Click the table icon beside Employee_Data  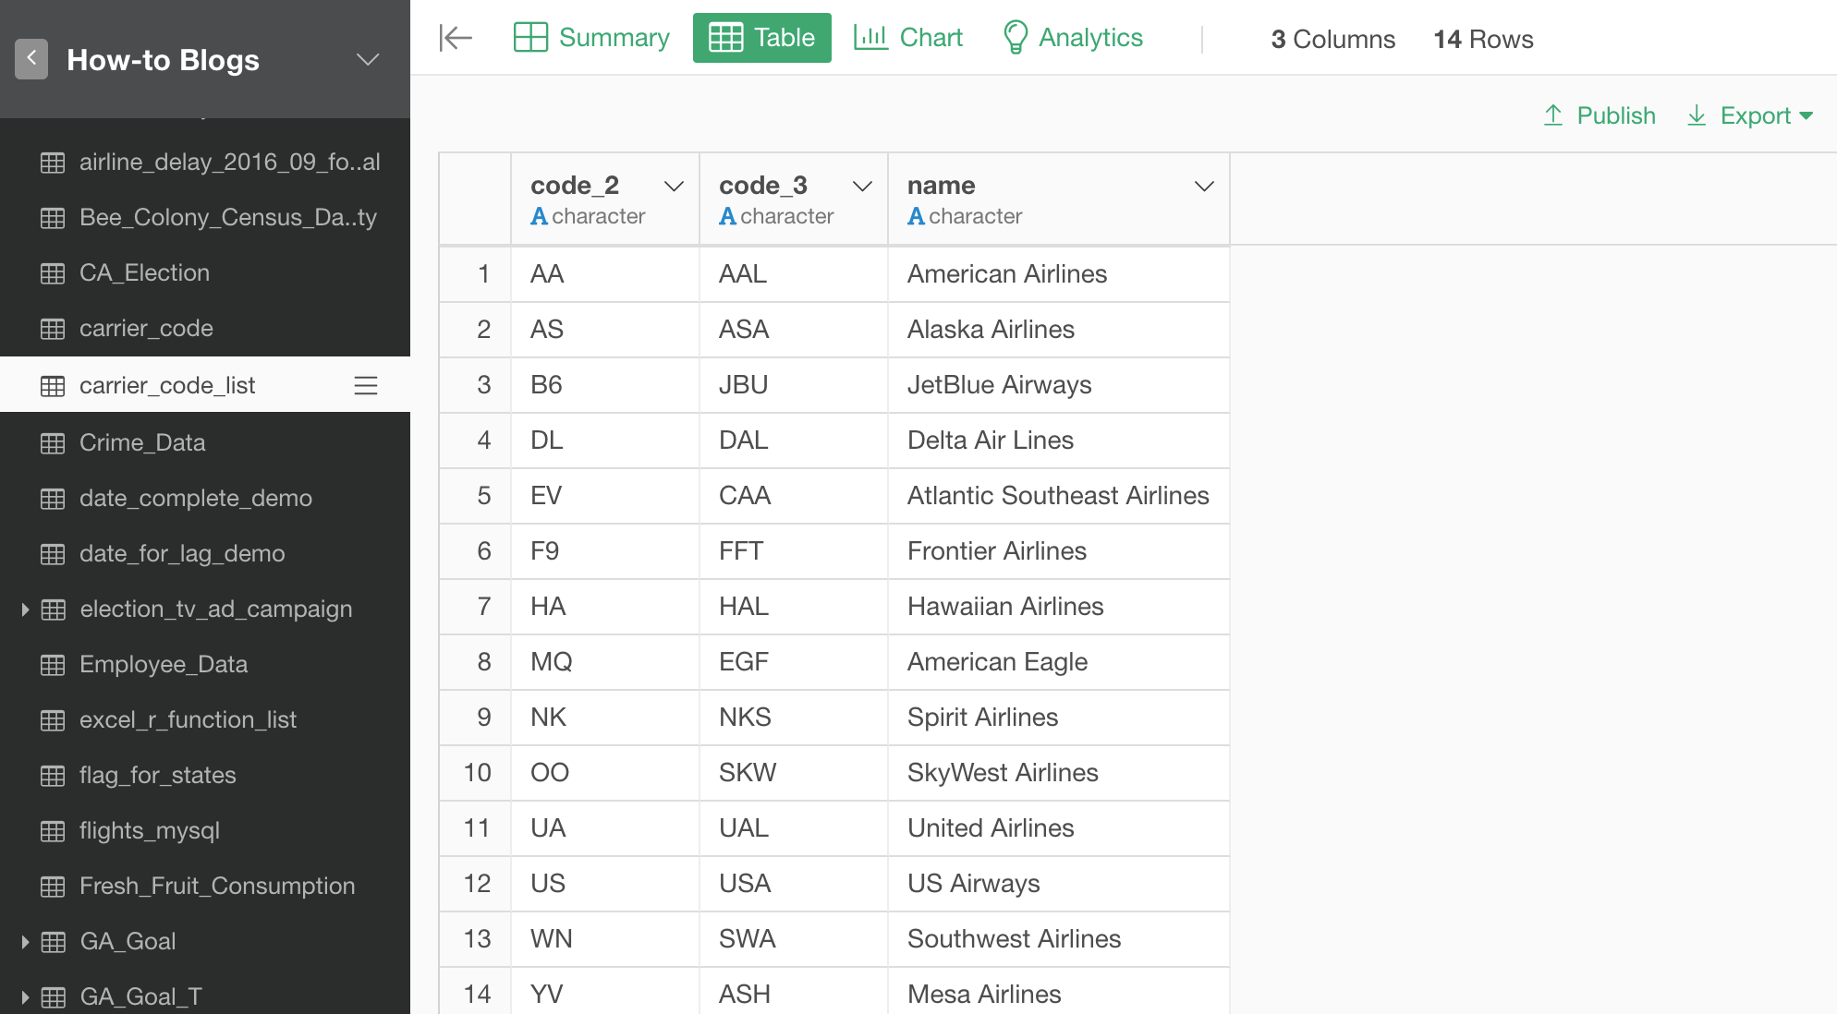click(53, 665)
